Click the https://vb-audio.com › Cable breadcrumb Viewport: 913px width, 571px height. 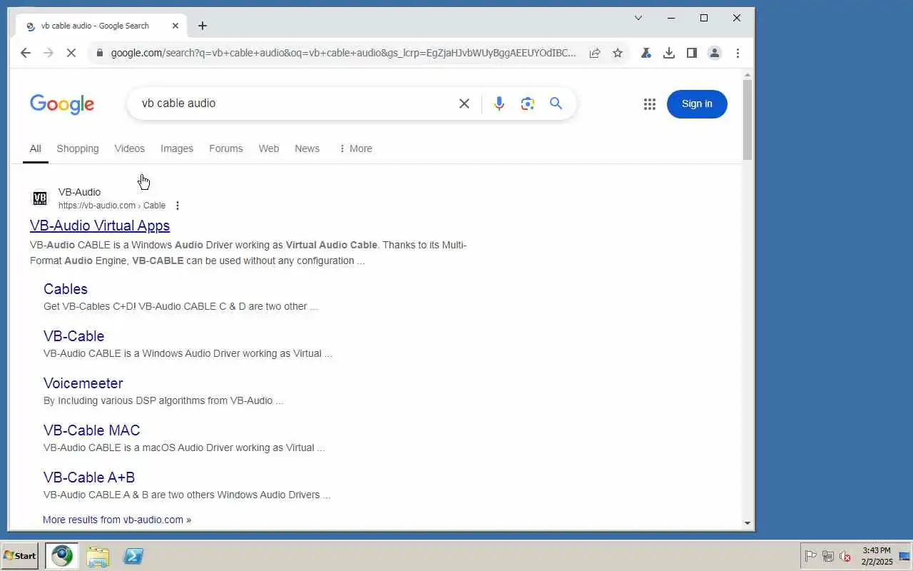[x=112, y=206]
